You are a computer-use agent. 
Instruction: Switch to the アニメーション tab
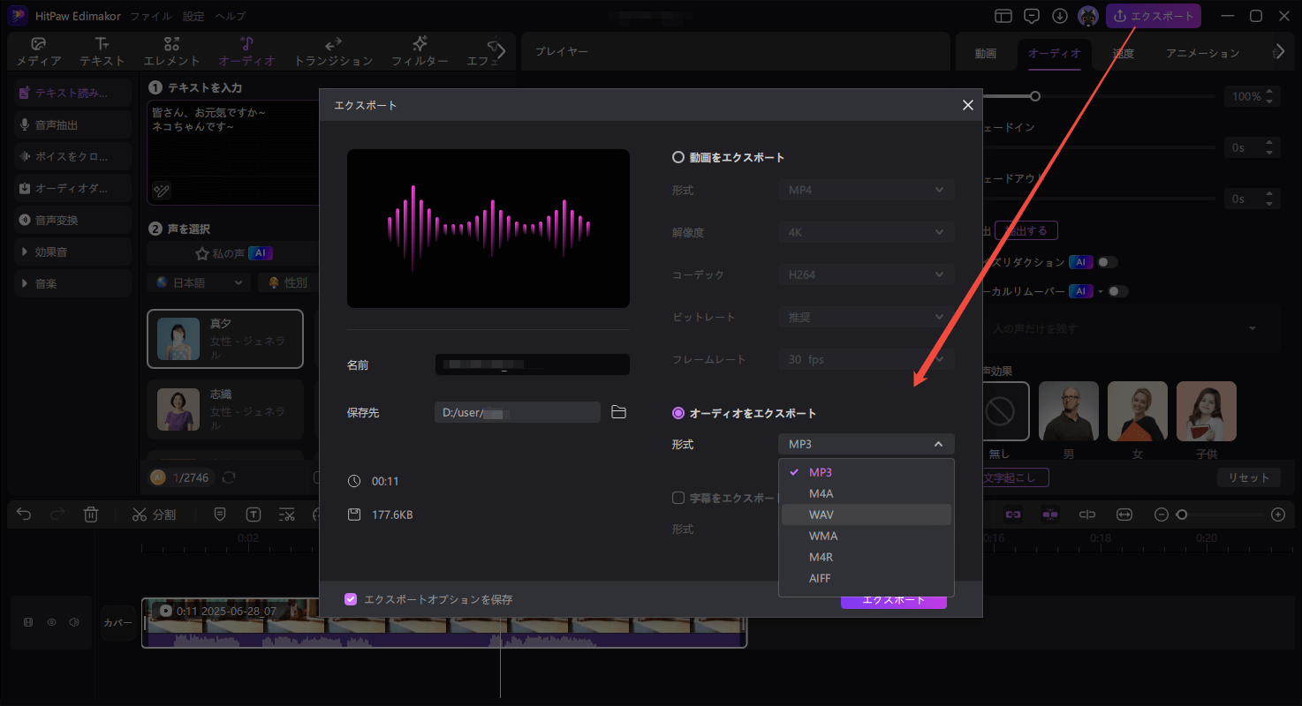1202,53
